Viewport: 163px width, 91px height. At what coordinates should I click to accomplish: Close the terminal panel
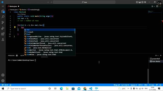(x=161, y=55)
